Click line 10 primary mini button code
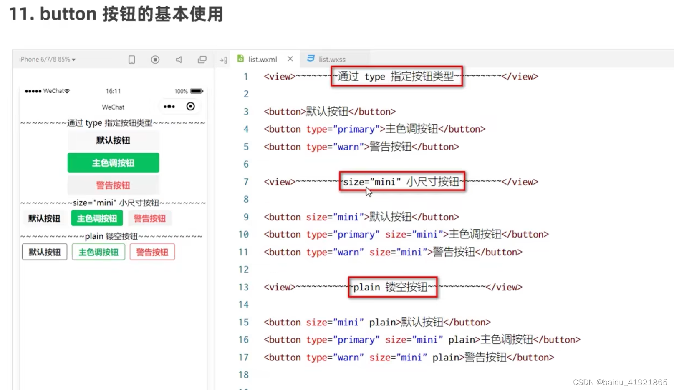This screenshot has height=390, width=674. click(x=406, y=234)
